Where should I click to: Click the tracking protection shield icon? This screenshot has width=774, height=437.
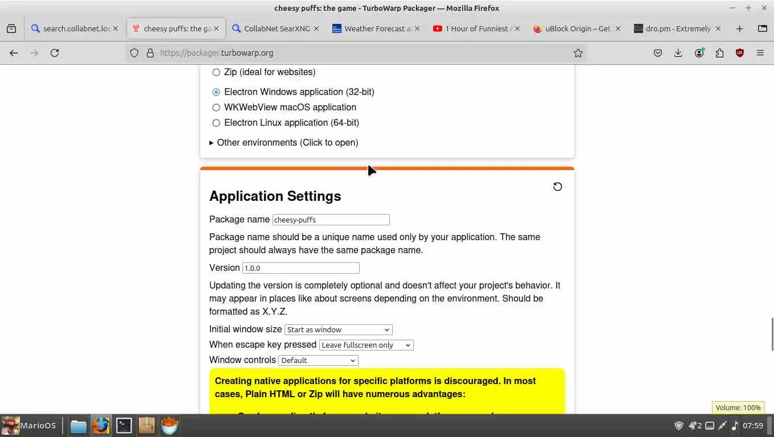click(x=134, y=53)
